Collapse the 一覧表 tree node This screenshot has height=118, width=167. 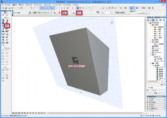click(x=151, y=63)
